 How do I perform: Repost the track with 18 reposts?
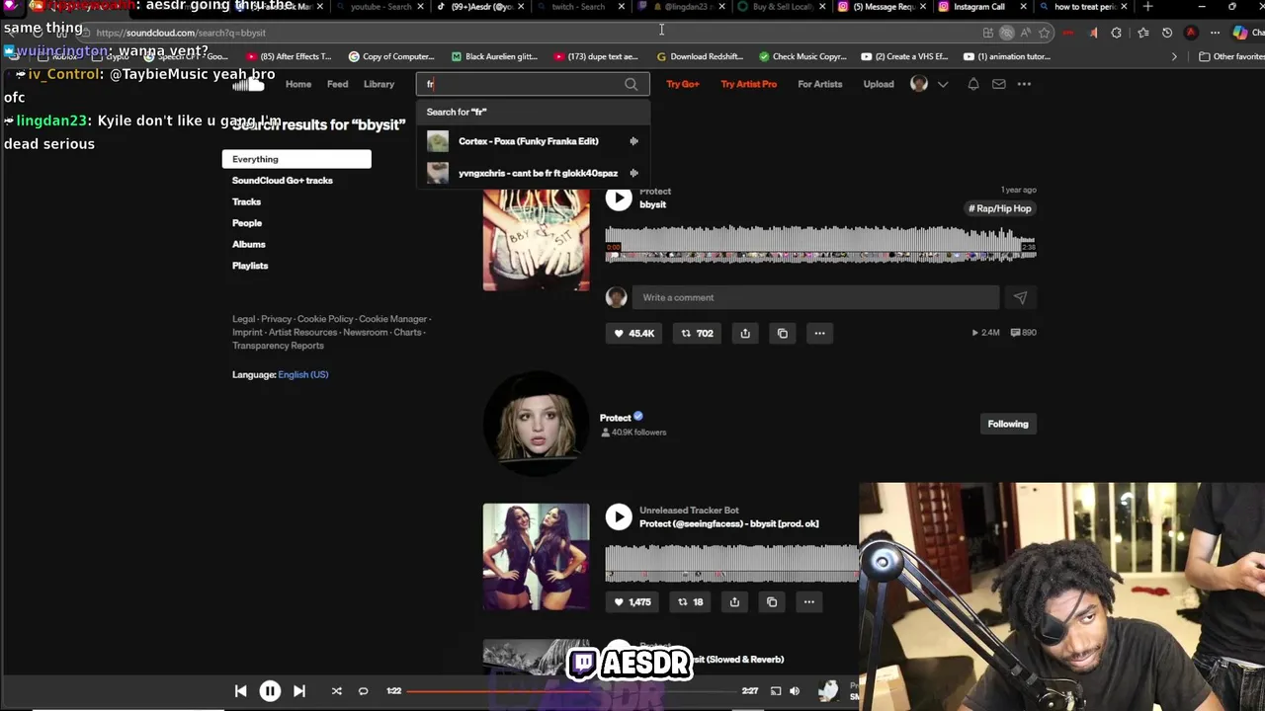pyautogui.click(x=691, y=601)
